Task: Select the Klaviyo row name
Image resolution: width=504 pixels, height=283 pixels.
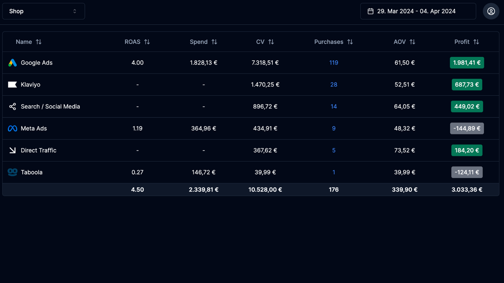Action: tap(31, 85)
